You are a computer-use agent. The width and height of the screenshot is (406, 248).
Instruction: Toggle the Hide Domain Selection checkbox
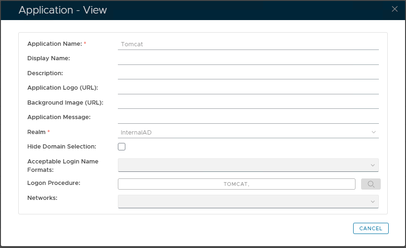coord(122,147)
